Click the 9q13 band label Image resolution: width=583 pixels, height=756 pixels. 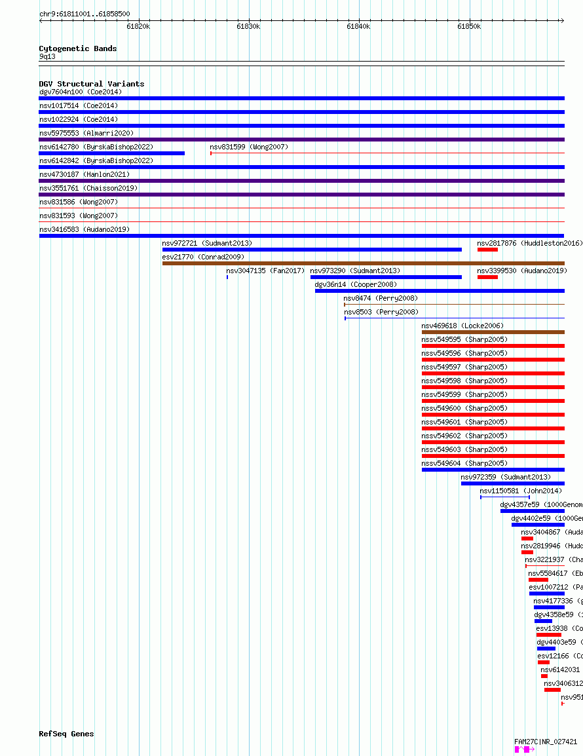(x=47, y=56)
